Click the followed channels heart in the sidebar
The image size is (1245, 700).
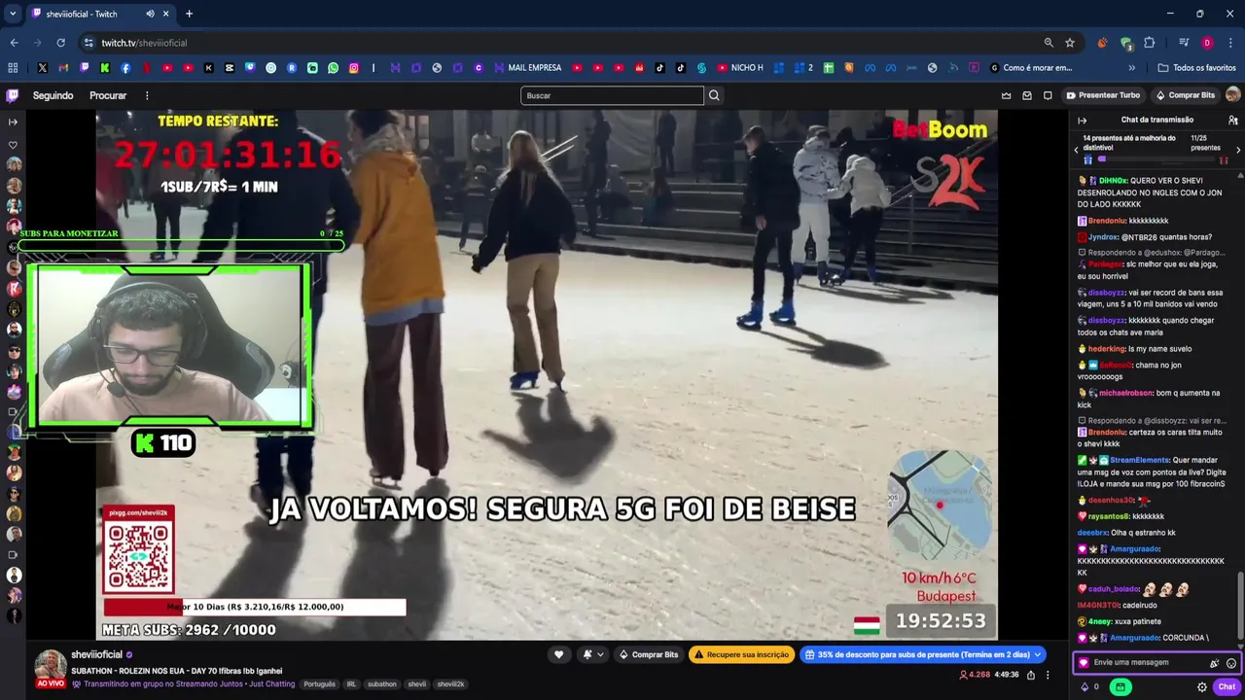(x=13, y=145)
